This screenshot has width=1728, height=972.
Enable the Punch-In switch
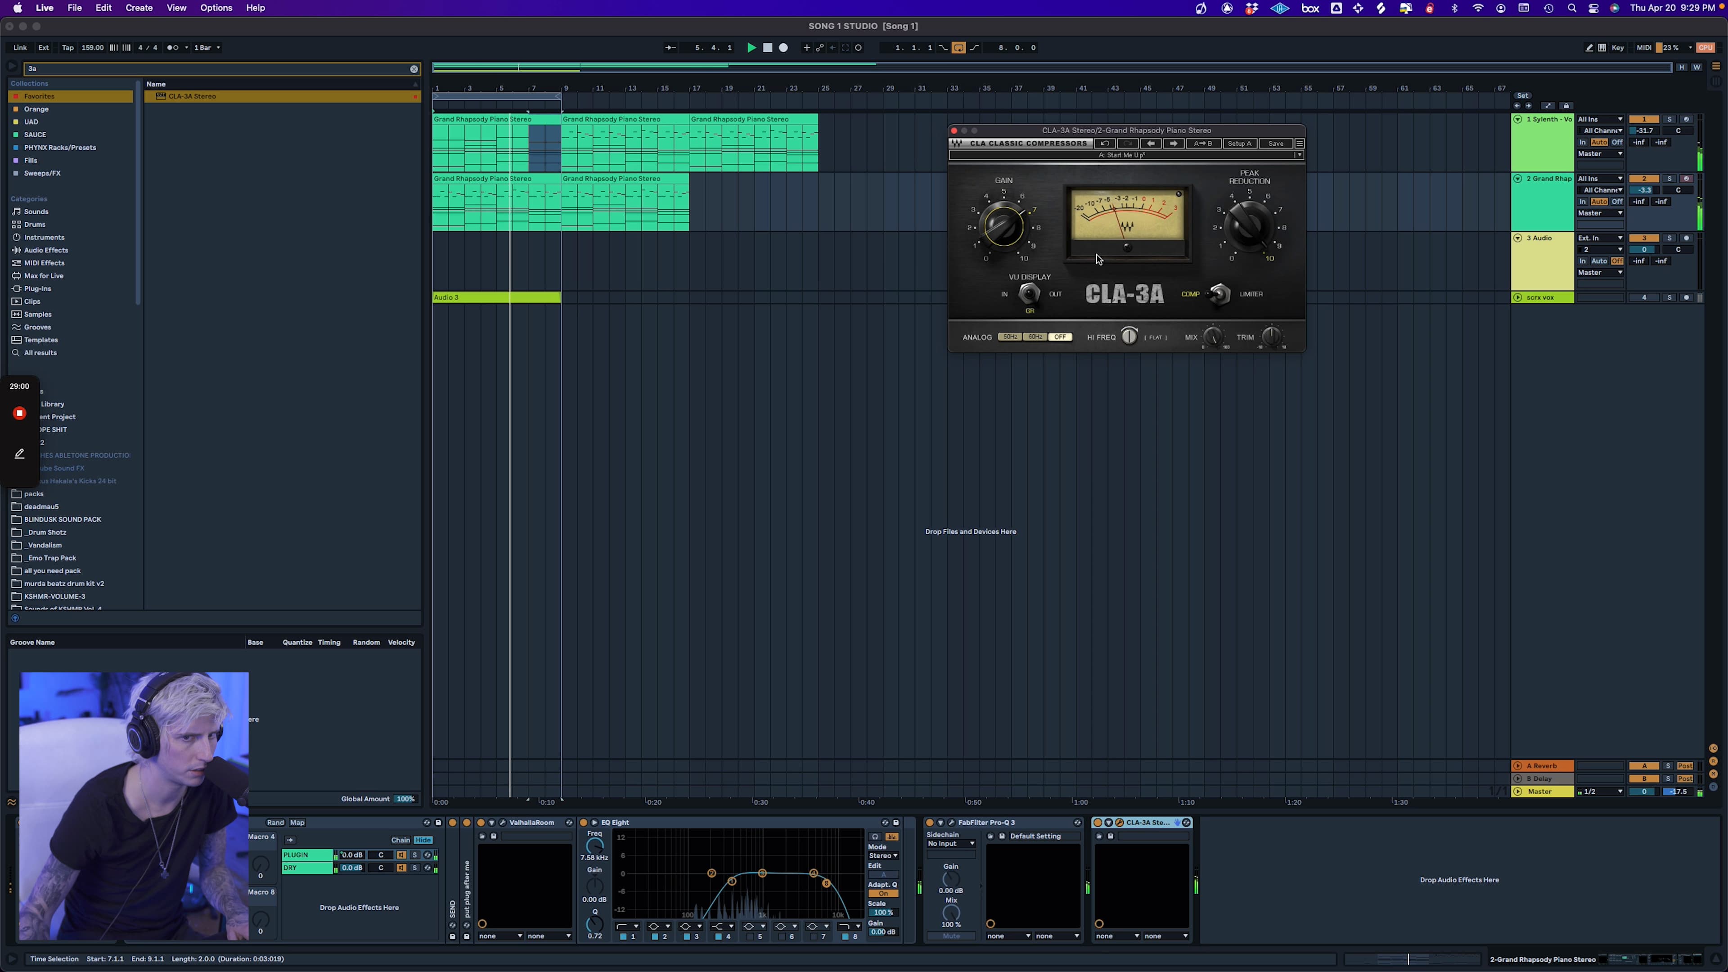(943, 48)
